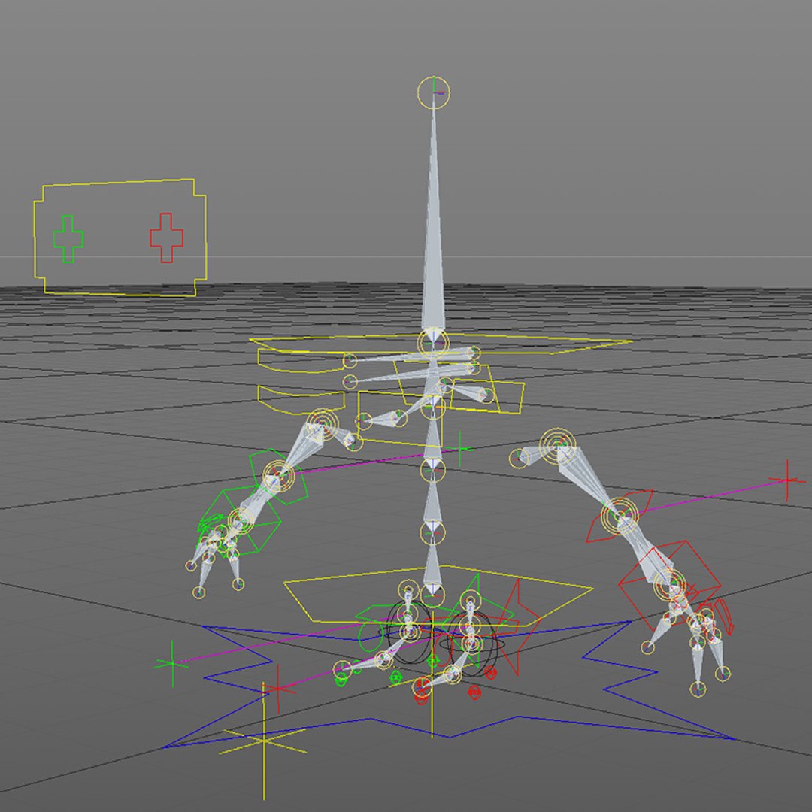The image size is (812, 812).
Task: Click the green hexagon control at the left elbow
Action: pos(278,477)
